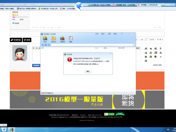
Task: Insert the first emoticon in the second row
Action: (146, 53)
